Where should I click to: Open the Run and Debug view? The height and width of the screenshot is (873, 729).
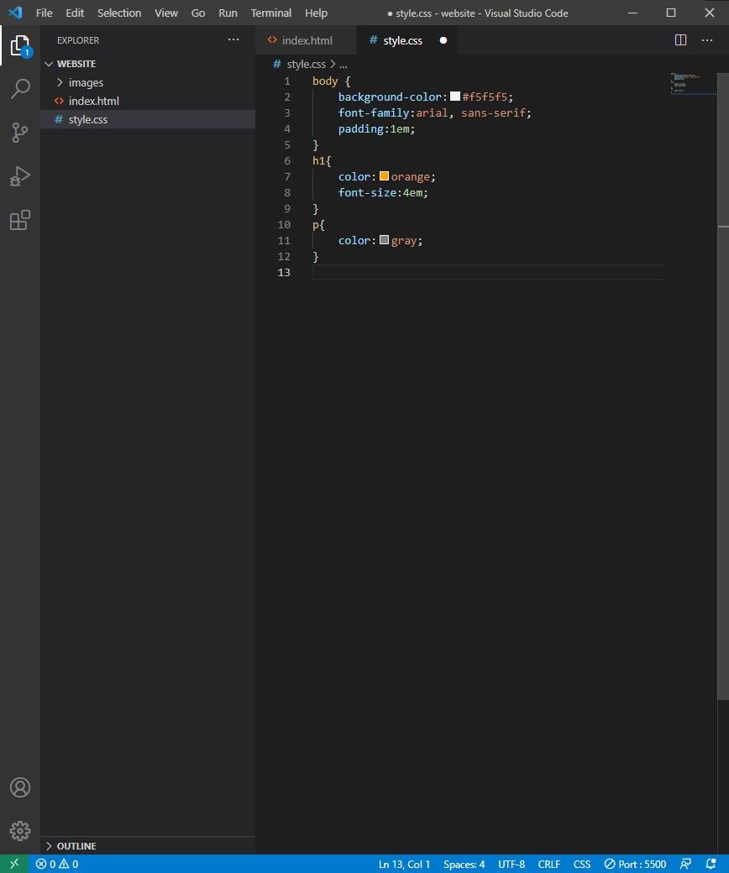pyautogui.click(x=20, y=176)
